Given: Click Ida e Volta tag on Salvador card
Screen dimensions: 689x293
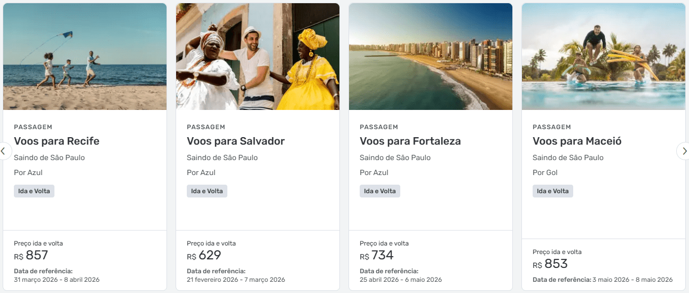Looking at the screenshot, I should pyautogui.click(x=207, y=191).
